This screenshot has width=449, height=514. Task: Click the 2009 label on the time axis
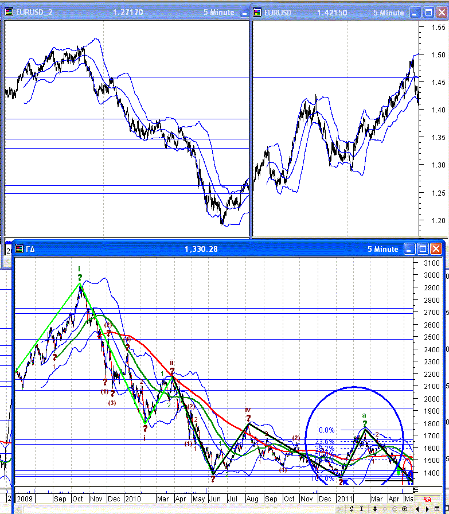tap(25, 499)
